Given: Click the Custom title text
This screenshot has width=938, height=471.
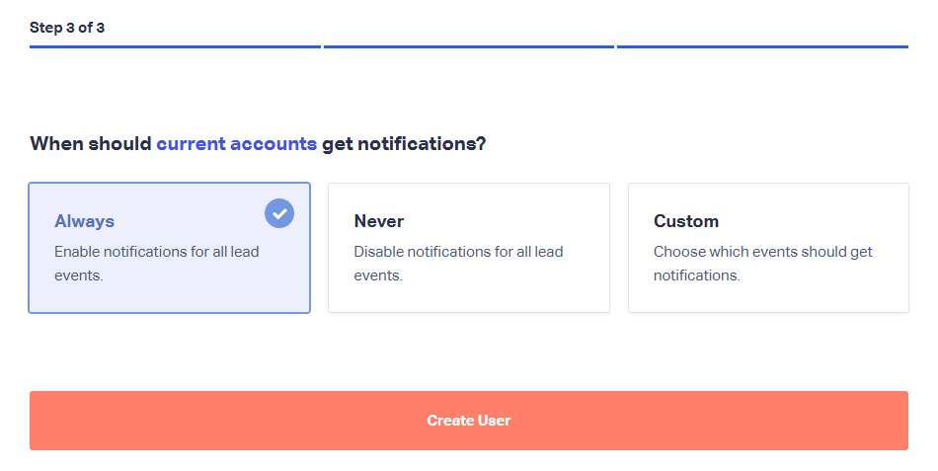Looking at the screenshot, I should [686, 221].
